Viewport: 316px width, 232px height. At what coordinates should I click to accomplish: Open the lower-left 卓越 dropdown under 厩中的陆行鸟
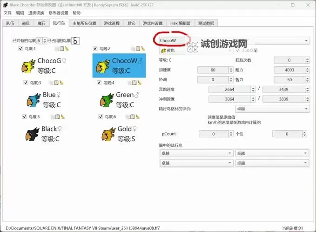coord(196,163)
